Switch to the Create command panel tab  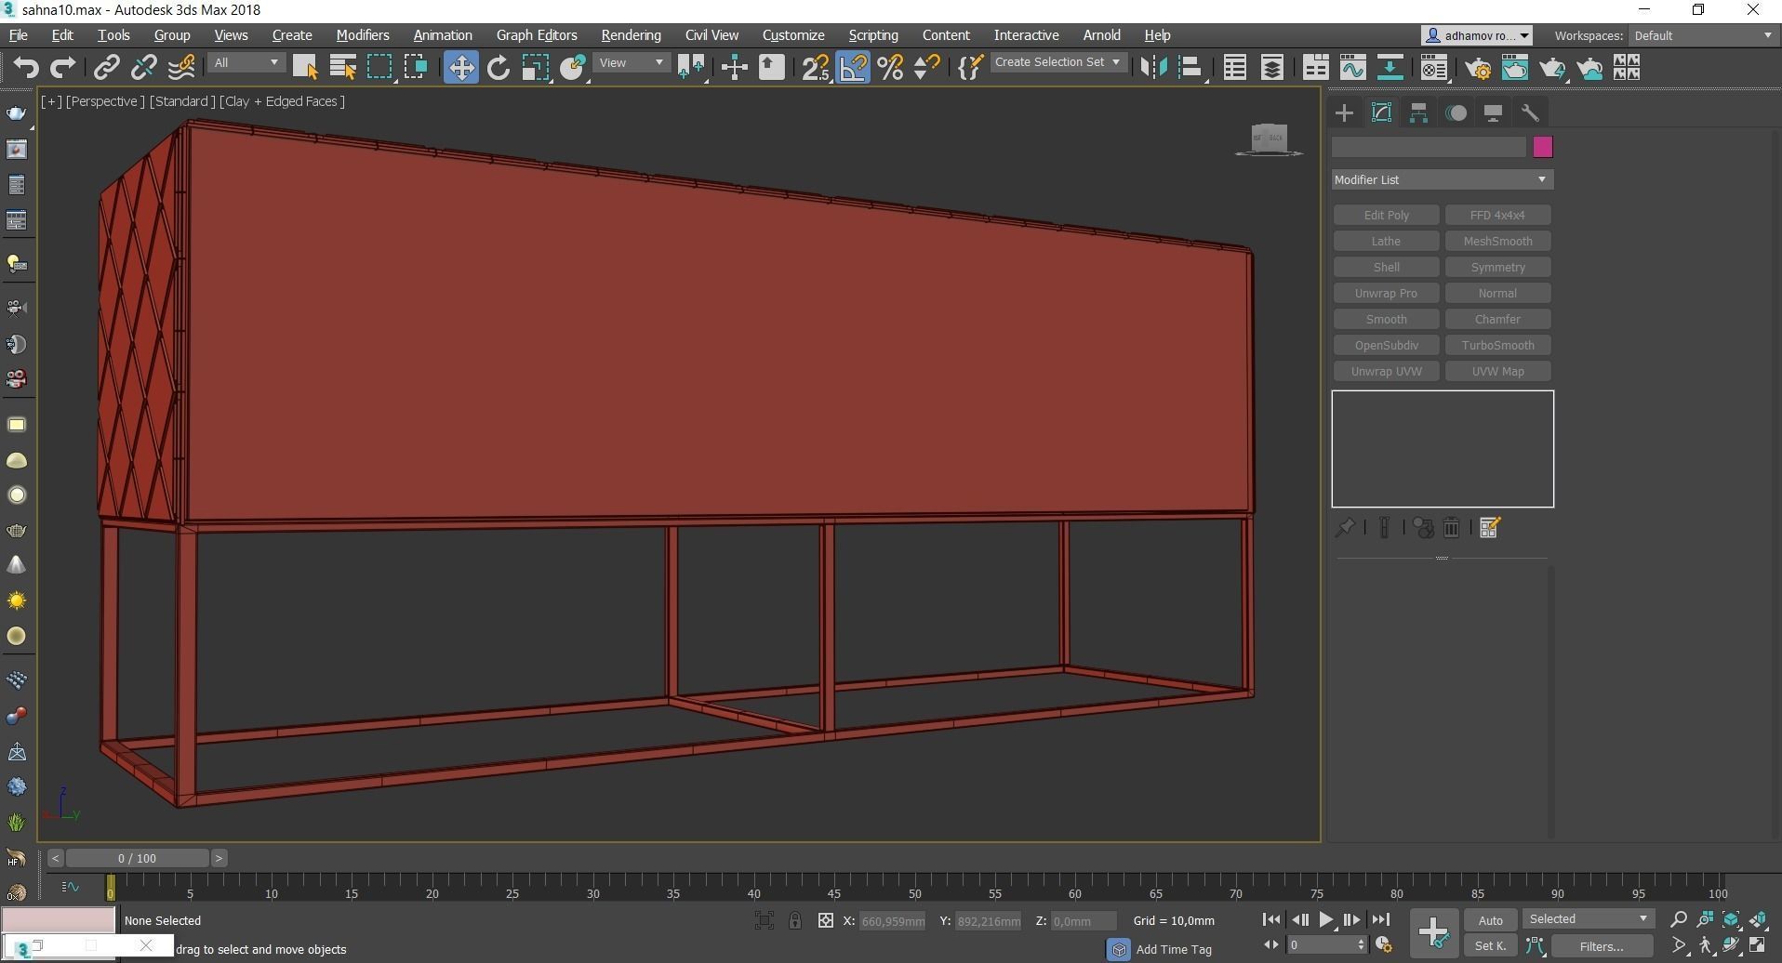tap(1344, 113)
